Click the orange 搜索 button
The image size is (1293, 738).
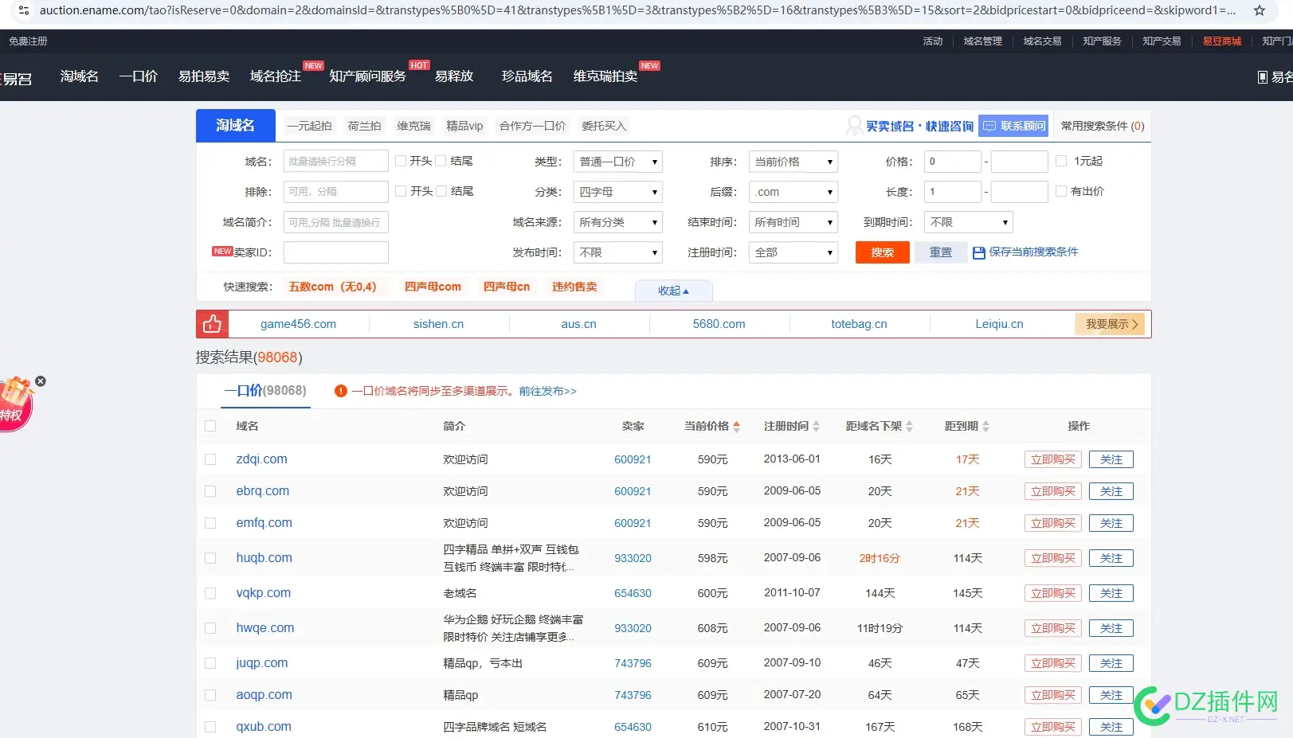(x=882, y=252)
